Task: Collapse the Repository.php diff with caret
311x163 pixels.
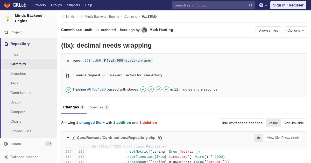Action: [x=68, y=138]
